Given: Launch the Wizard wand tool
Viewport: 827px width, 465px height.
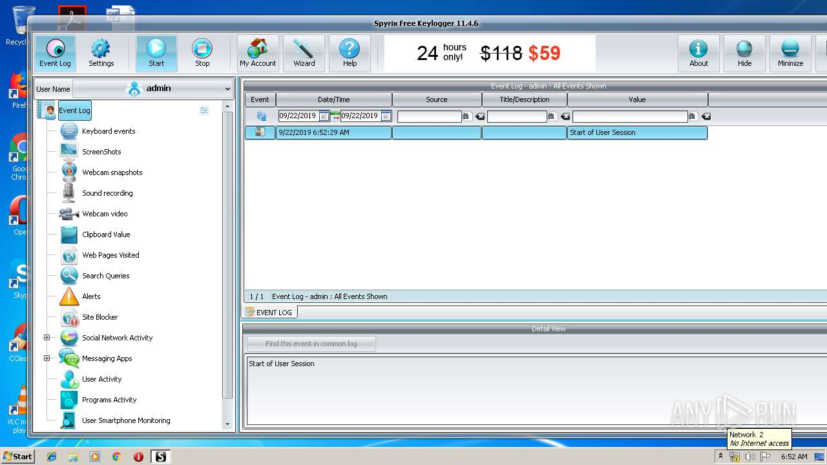Looking at the screenshot, I should (304, 53).
